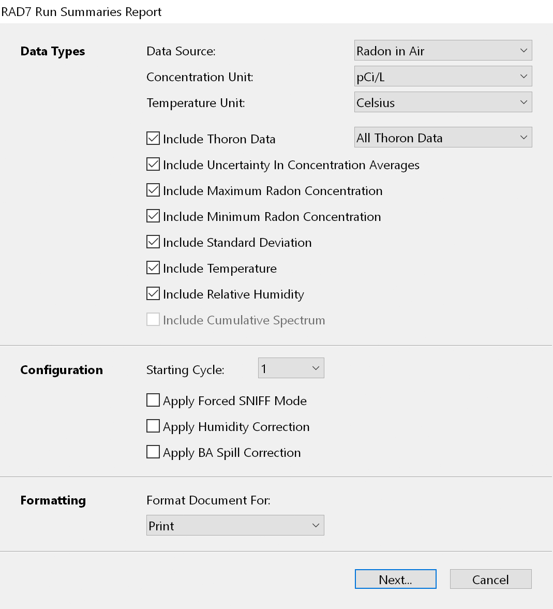Open the Starting Cycle dropdown

coord(291,368)
